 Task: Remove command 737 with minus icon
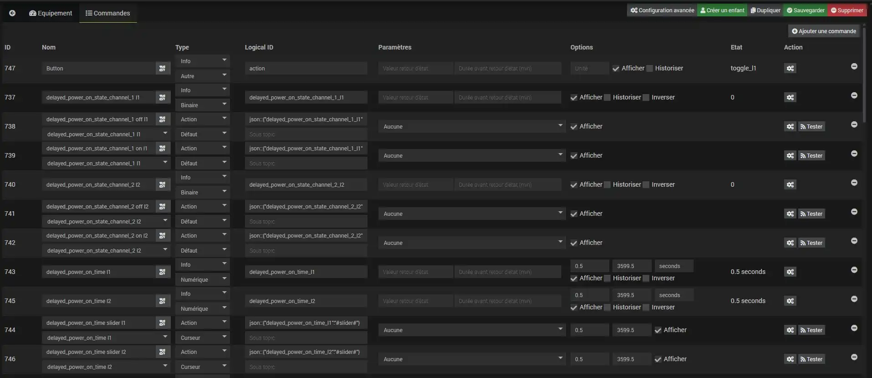click(x=854, y=95)
